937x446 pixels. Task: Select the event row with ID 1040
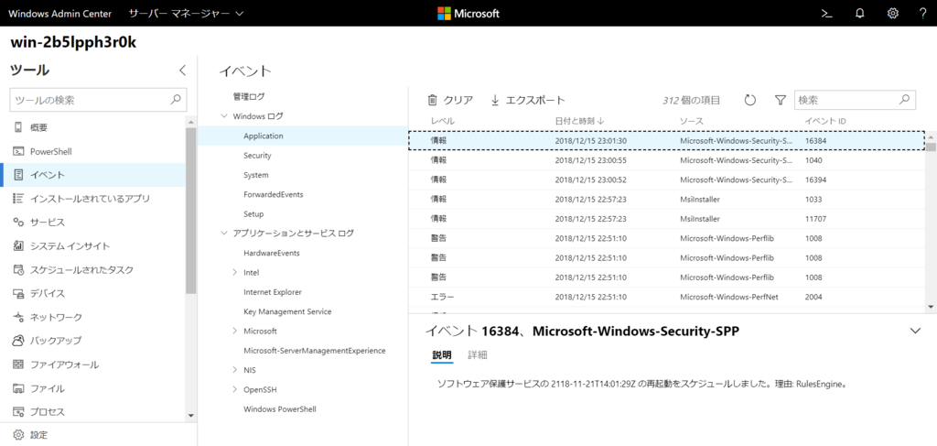666,160
